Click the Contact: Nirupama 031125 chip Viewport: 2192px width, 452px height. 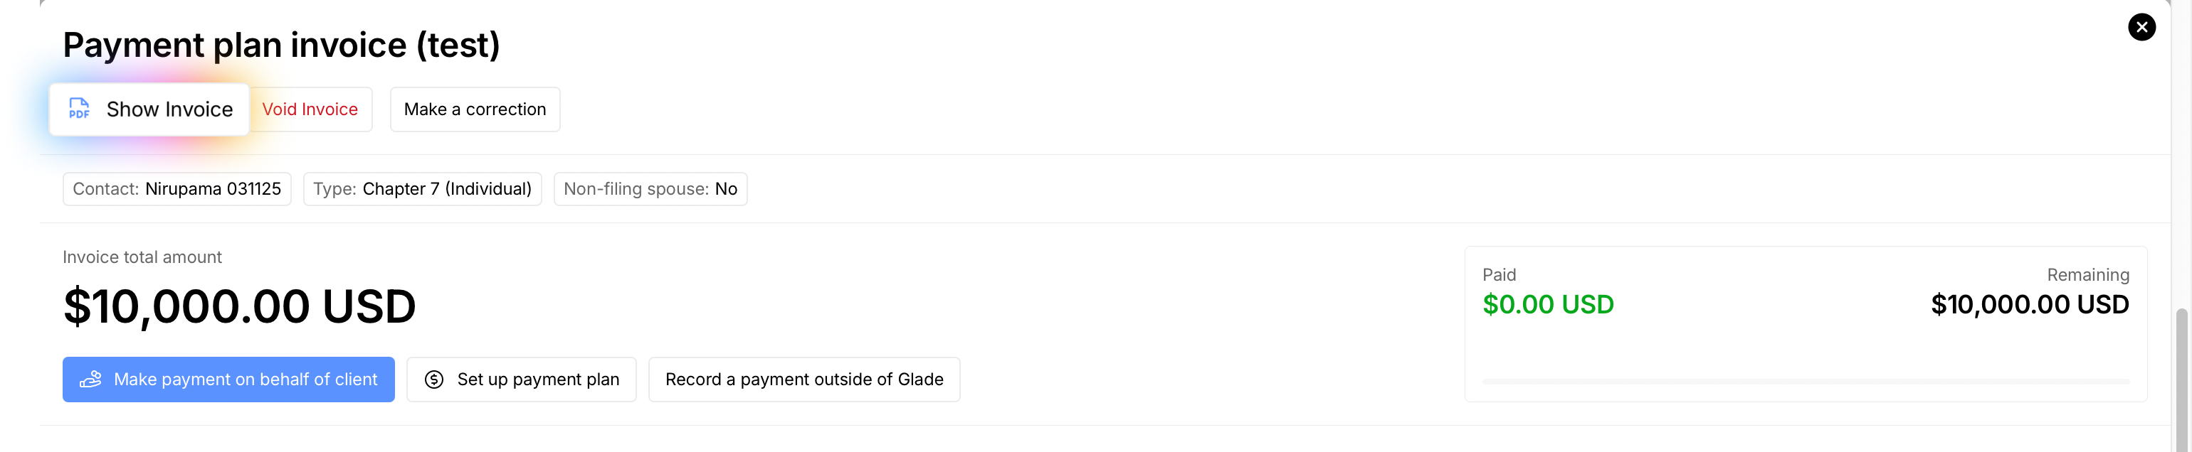(x=177, y=188)
